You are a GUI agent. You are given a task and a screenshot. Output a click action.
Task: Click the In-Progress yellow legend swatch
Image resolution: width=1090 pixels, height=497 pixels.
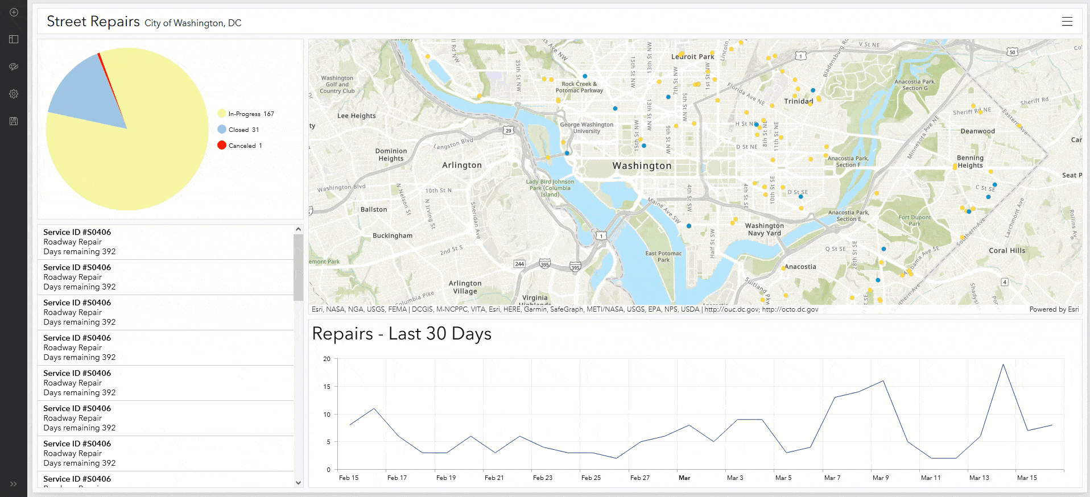point(222,114)
